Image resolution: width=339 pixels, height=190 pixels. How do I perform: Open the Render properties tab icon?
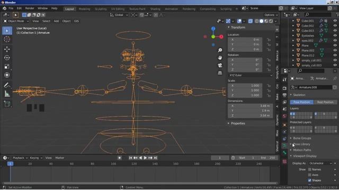pos(284,88)
